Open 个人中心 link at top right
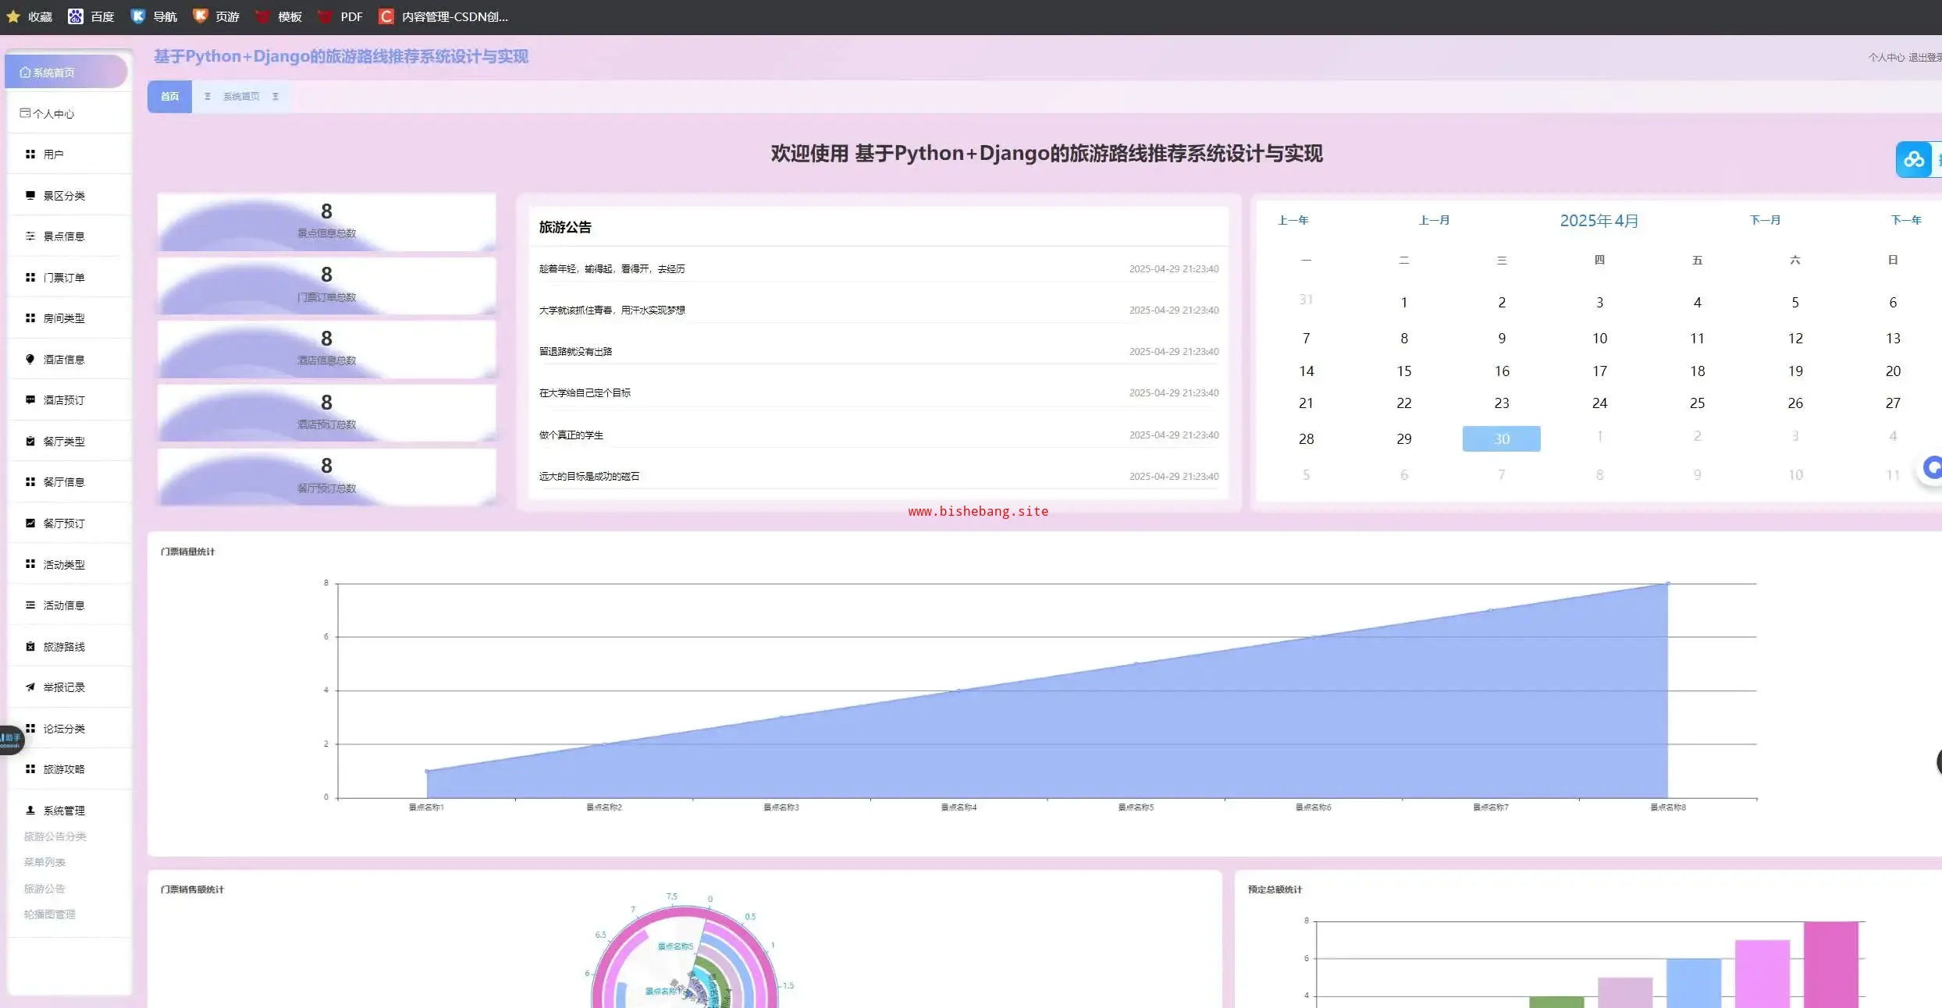The height and width of the screenshot is (1008, 1942). coord(1886,57)
